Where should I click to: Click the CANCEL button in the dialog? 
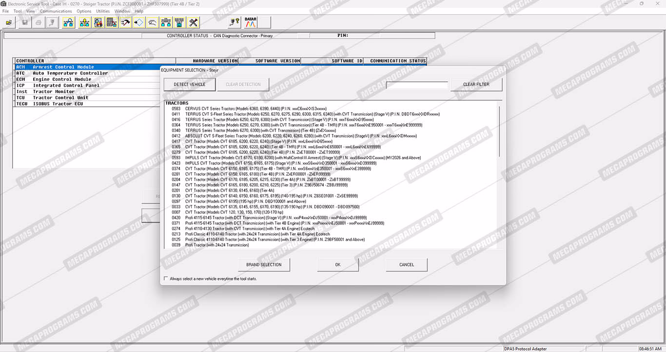[x=407, y=265]
